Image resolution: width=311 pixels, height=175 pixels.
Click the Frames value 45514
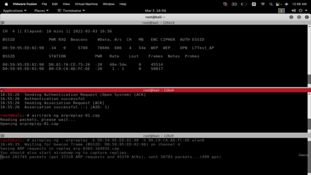(156, 65)
